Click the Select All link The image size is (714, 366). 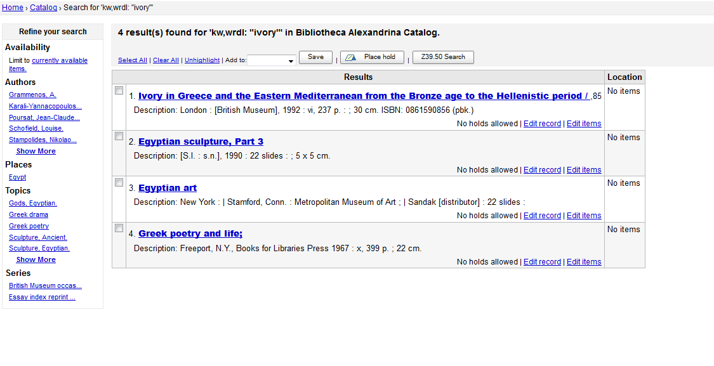coord(132,60)
